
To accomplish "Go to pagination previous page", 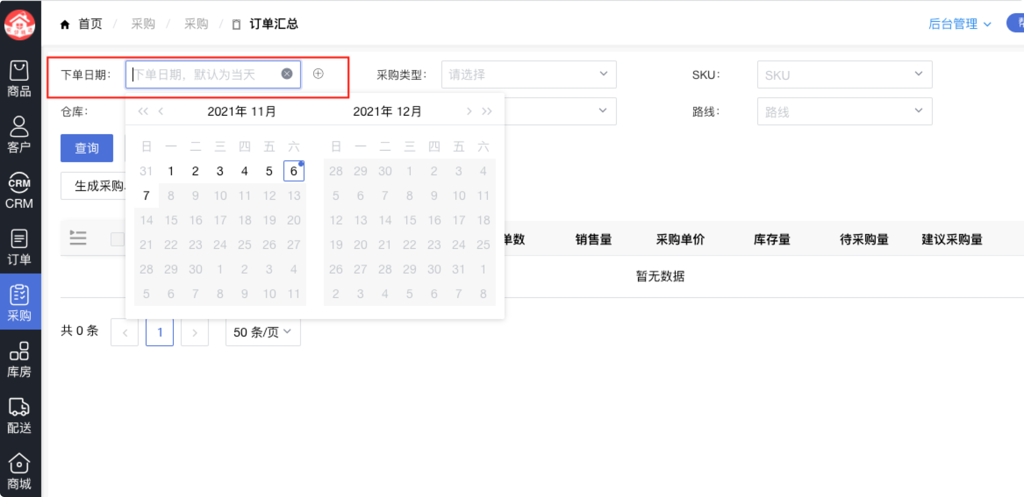I will point(125,332).
